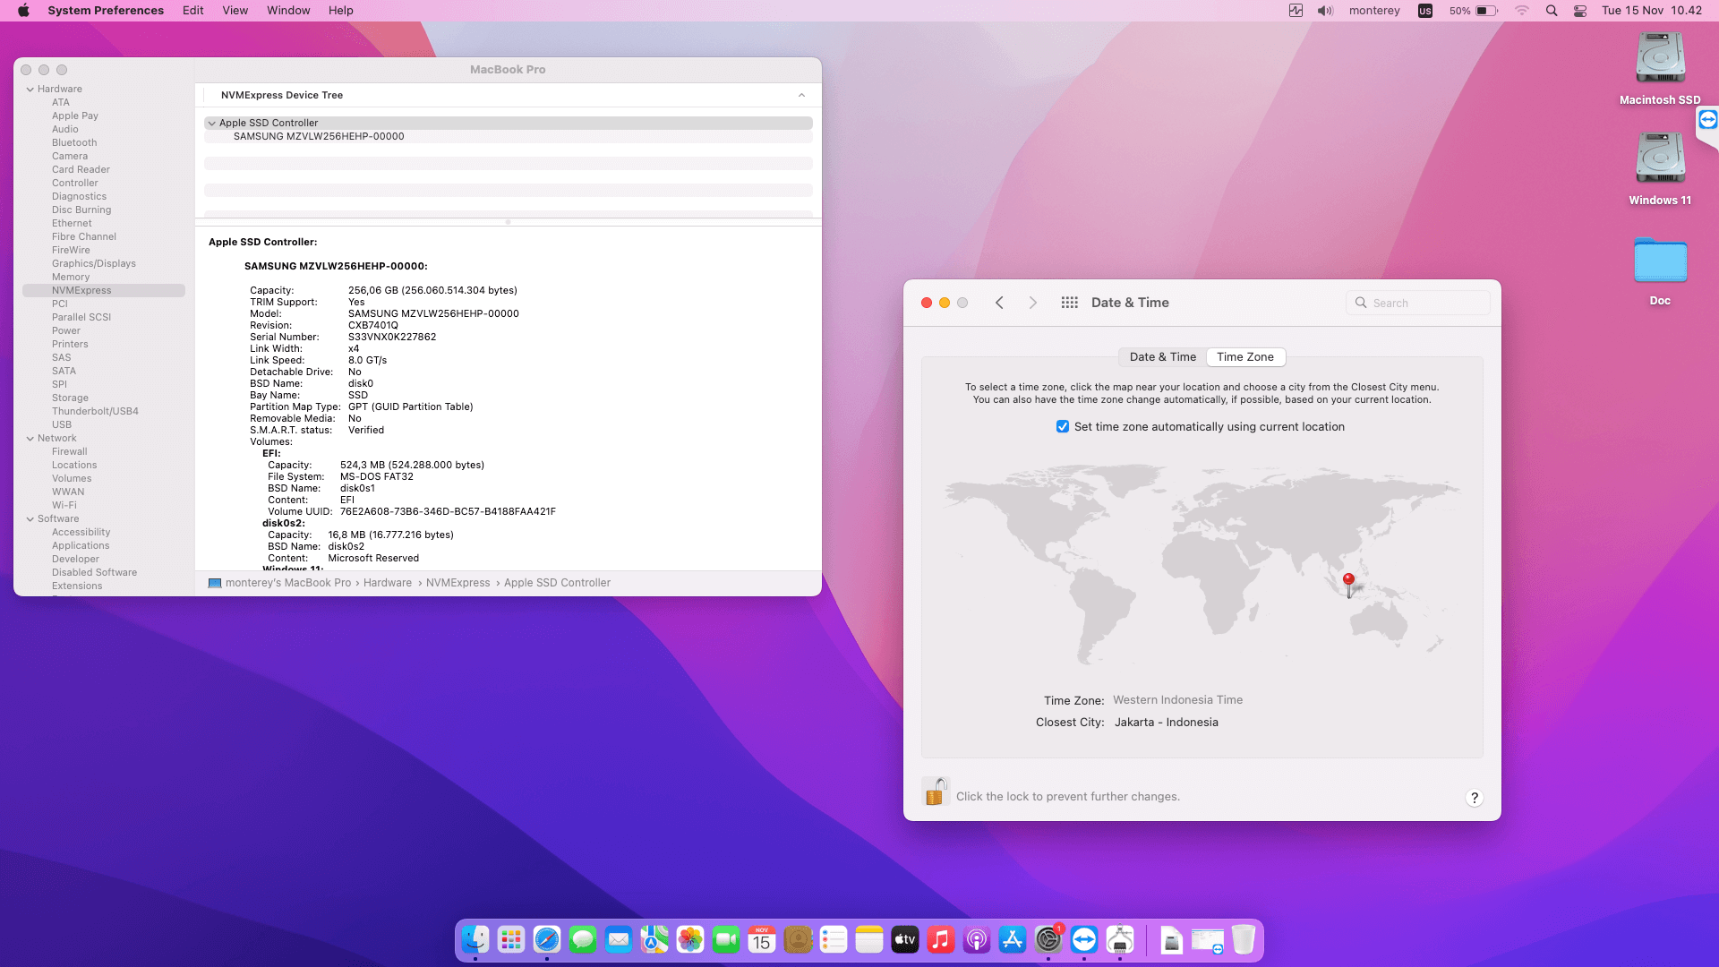Switch to the Date & Time tab
The image size is (1719, 967).
coord(1163,357)
